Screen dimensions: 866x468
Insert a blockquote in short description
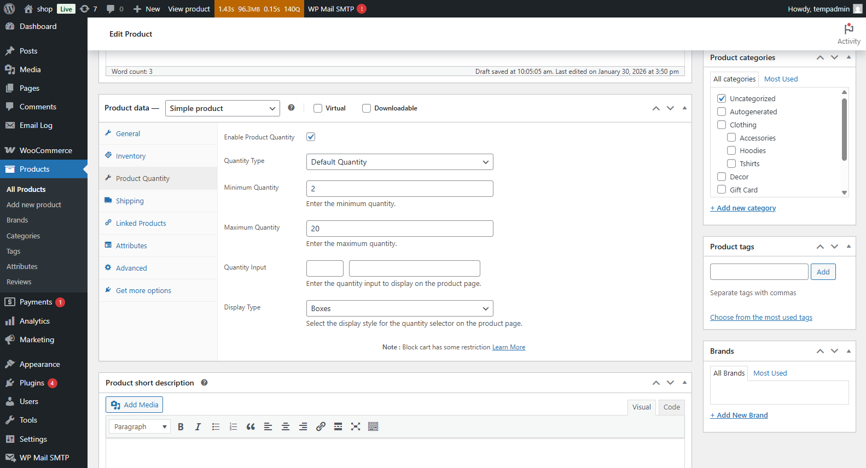tap(251, 427)
